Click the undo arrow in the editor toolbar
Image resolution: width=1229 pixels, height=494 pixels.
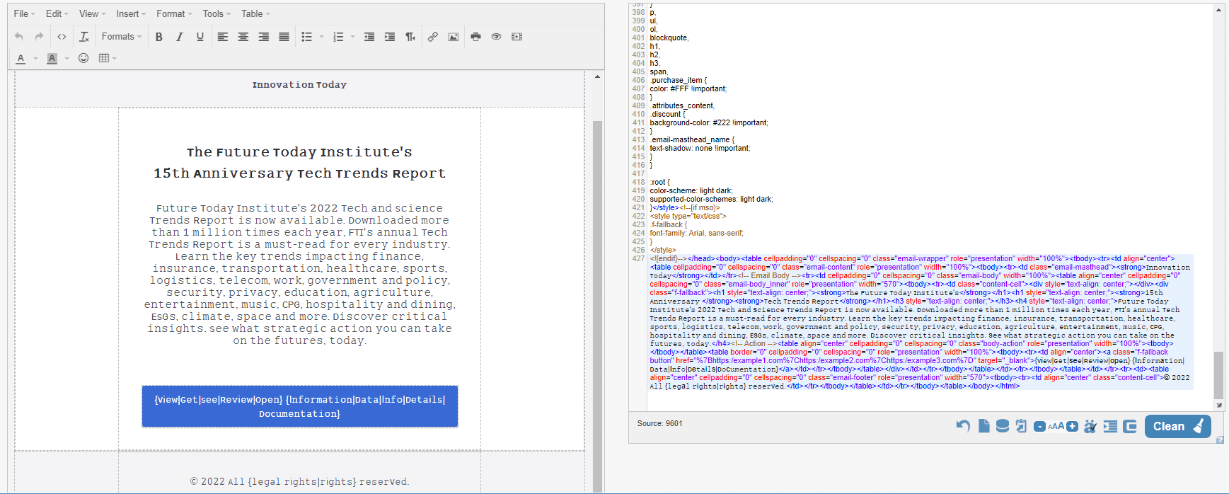click(x=19, y=37)
